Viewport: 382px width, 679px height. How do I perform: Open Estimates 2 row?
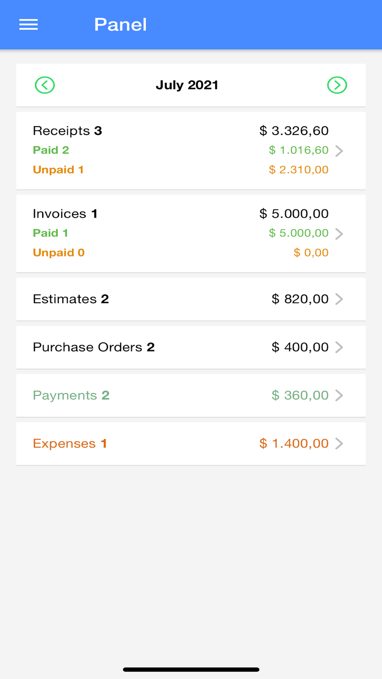coord(191,299)
